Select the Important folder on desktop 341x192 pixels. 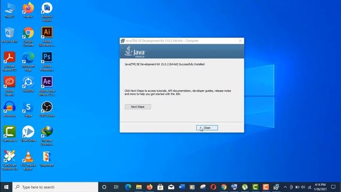47,159
